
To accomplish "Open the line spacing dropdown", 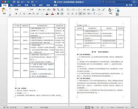I will tap(89, 13).
